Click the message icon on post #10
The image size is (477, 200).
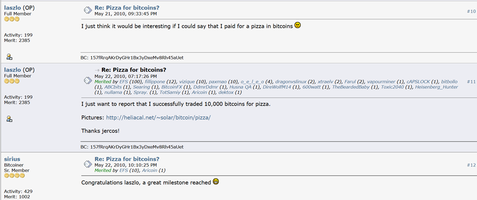pos(88,10)
